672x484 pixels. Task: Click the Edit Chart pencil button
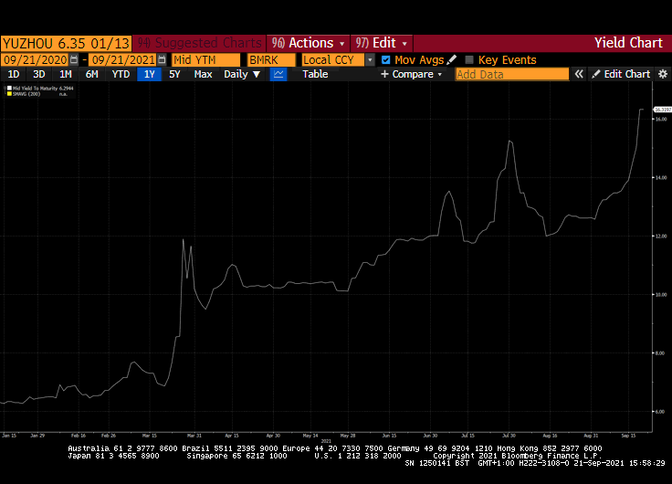tap(621, 74)
